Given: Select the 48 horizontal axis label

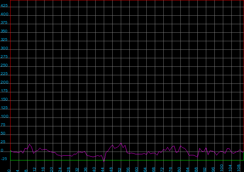Looking at the screenshot, I should click(111, 170).
